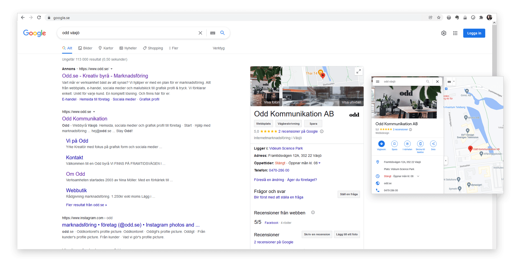Open the Odd Kommunikation search result

pos(85,119)
